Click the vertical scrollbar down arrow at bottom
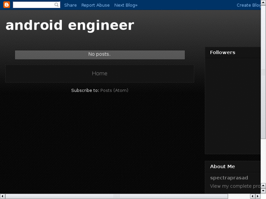 point(263,191)
